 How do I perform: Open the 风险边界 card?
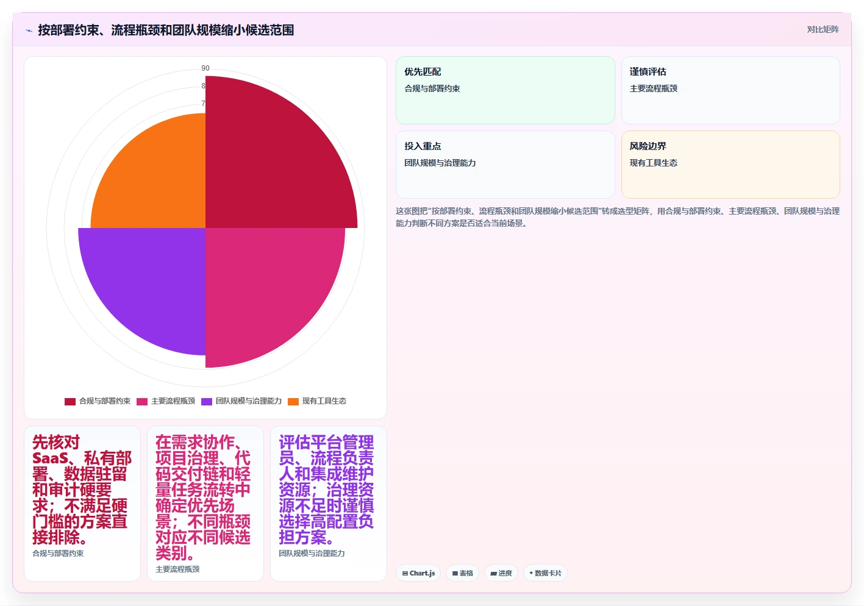[730, 165]
